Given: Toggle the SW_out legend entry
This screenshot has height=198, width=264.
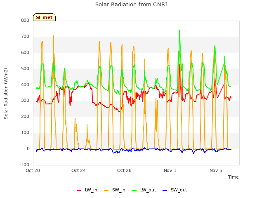Looking at the screenshot, I should coord(175,190).
